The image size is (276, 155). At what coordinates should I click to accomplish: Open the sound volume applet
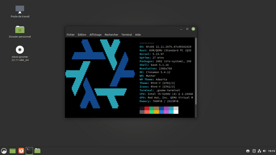265,151
